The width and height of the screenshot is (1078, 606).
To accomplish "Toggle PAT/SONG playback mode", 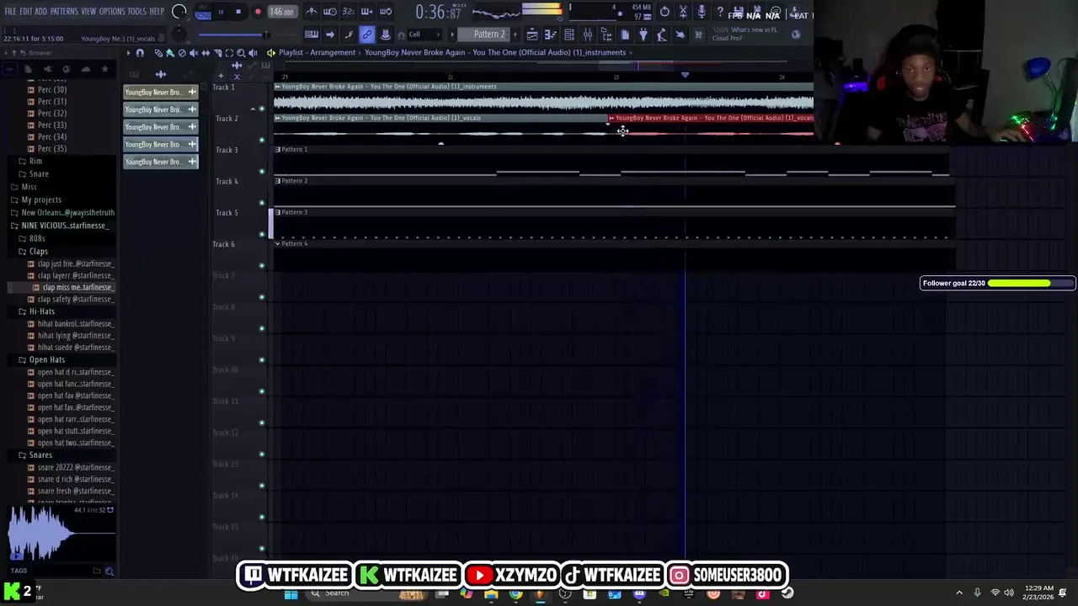I will (x=203, y=13).
